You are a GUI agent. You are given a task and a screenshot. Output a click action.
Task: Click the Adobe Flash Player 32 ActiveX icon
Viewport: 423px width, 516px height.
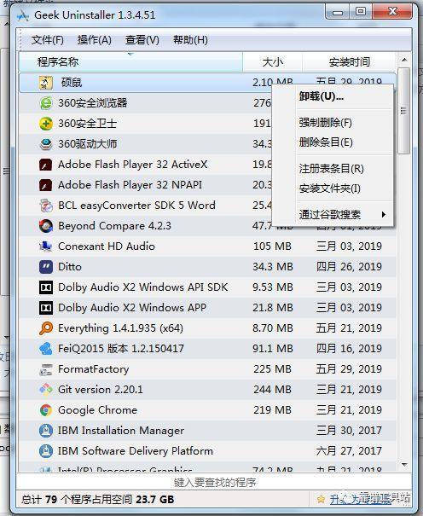[46, 165]
